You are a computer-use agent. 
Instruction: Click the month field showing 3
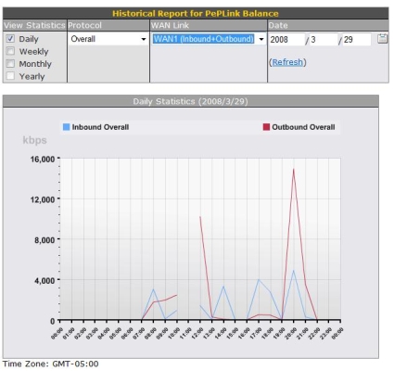pos(324,40)
